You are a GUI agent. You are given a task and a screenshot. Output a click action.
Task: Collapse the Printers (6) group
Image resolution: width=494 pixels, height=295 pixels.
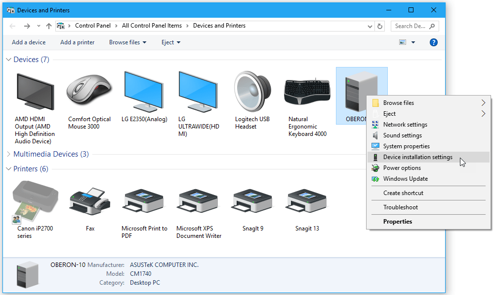[9, 169]
